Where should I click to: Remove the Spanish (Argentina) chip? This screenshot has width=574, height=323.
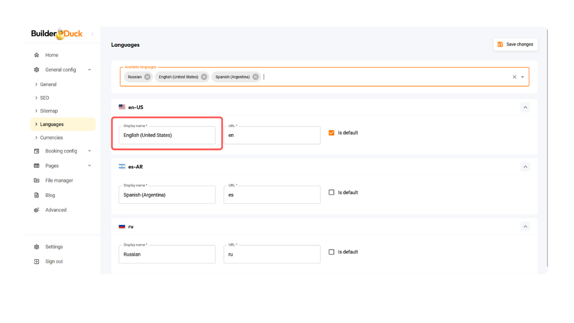(256, 77)
